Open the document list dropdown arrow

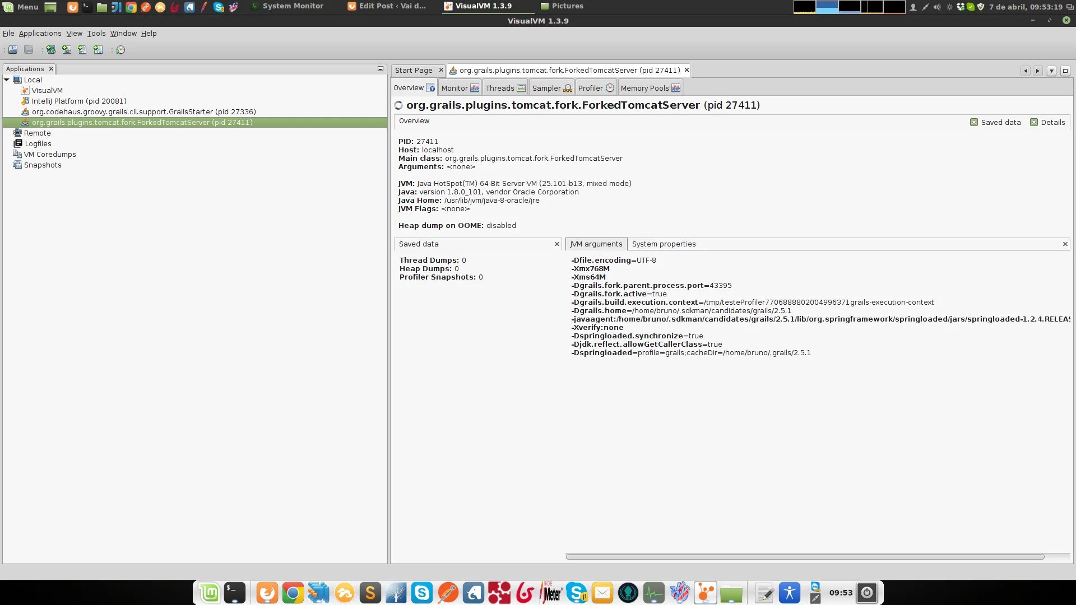coord(1051,71)
